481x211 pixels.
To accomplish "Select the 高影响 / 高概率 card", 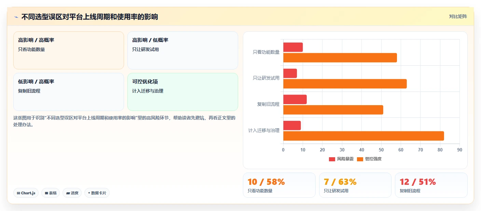I will (69, 50).
